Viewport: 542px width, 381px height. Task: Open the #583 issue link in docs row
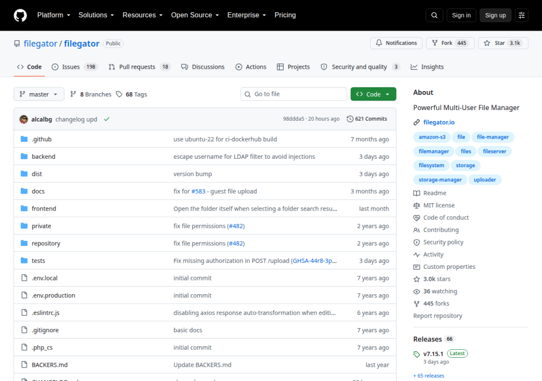click(x=198, y=191)
